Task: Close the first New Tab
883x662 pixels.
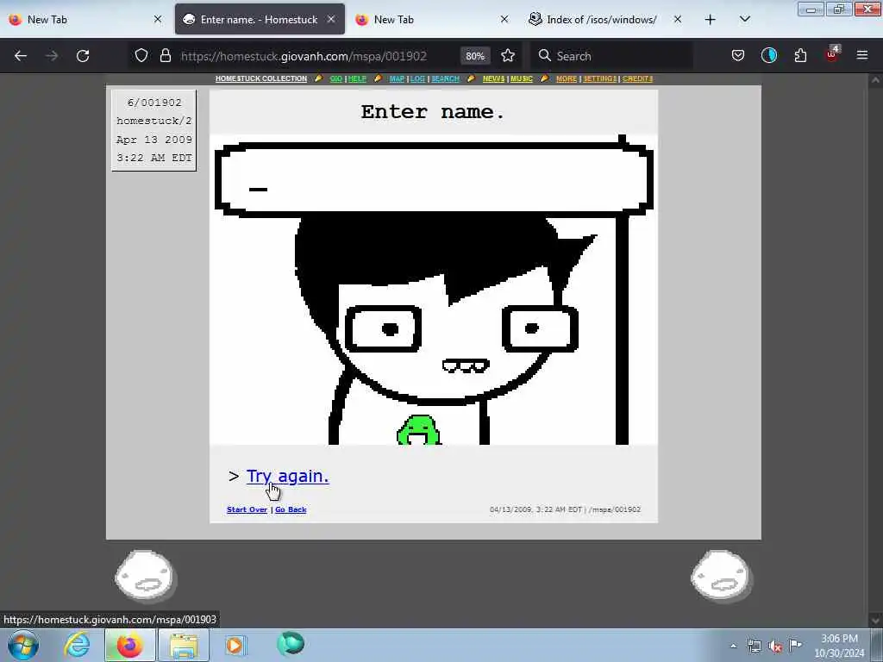Action: (158, 20)
